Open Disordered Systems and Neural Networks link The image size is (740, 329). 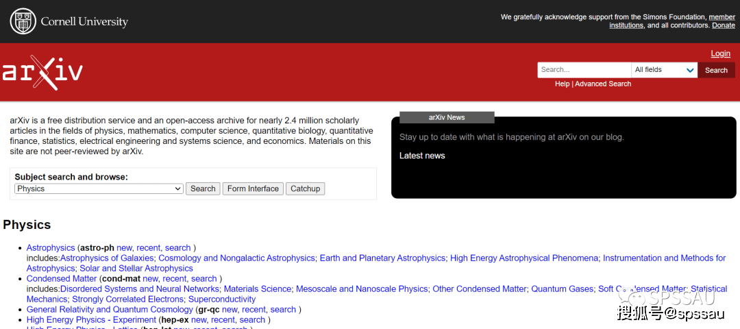click(140, 289)
